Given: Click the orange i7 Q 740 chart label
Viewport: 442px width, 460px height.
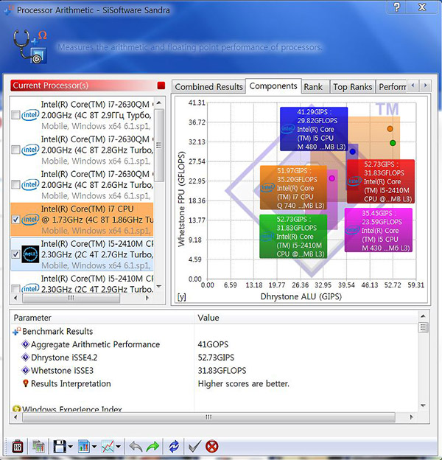Looking at the screenshot, I should tap(293, 188).
